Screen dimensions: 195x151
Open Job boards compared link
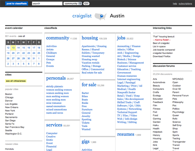164,50
